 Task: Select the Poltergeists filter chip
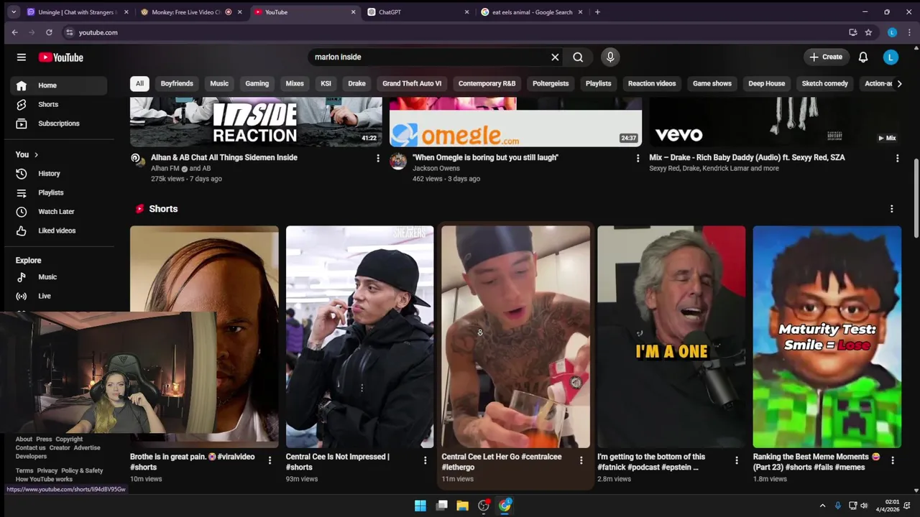point(551,83)
